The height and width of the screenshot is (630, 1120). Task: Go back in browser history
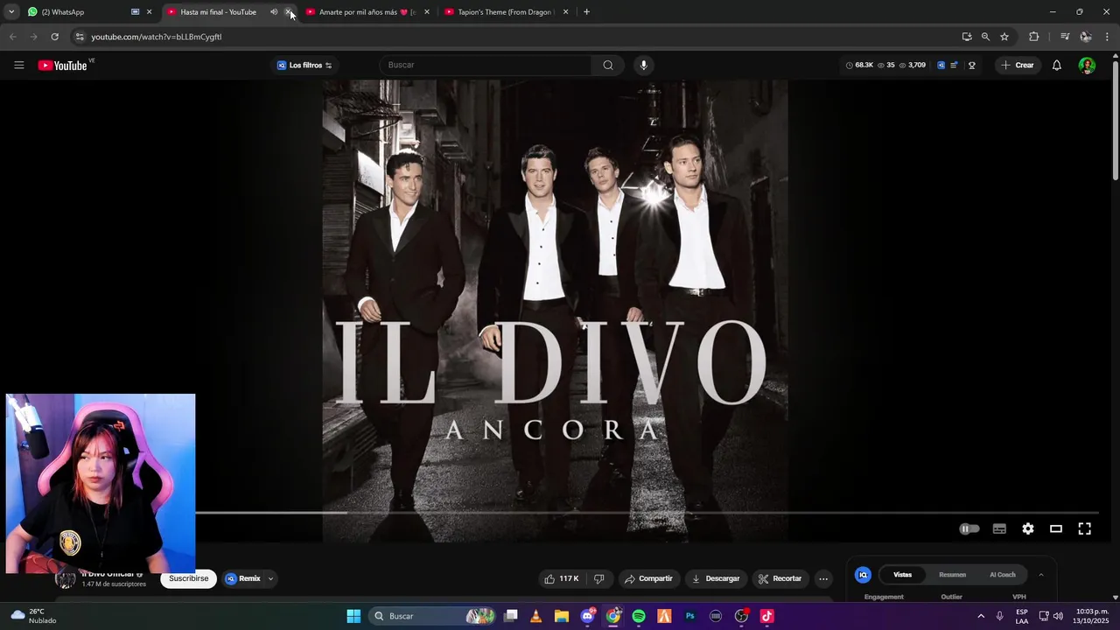tap(12, 37)
